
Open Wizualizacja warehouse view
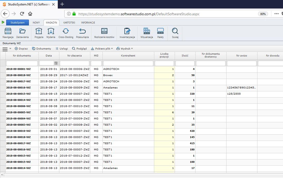147,33
